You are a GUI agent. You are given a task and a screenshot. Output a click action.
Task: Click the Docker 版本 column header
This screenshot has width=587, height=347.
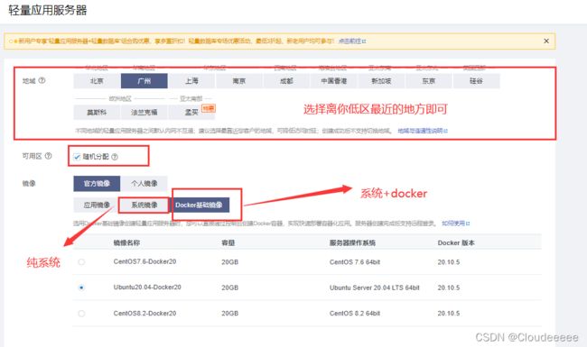pyautogui.click(x=456, y=242)
